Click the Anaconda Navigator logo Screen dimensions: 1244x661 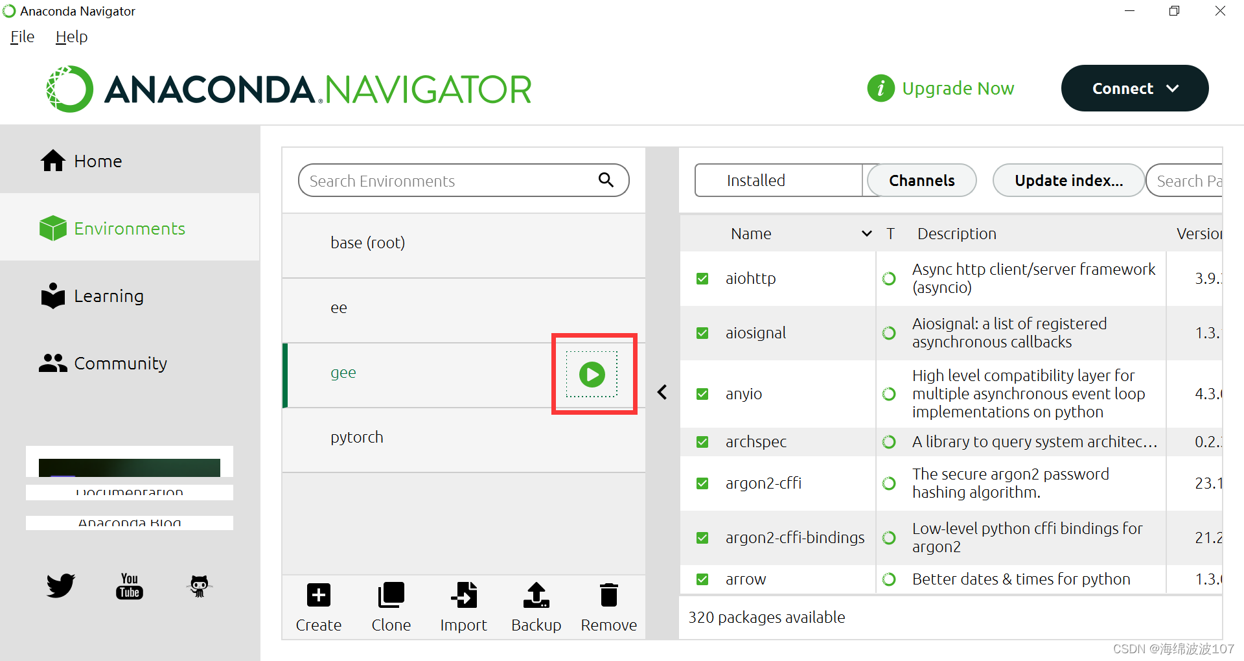(x=289, y=89)
